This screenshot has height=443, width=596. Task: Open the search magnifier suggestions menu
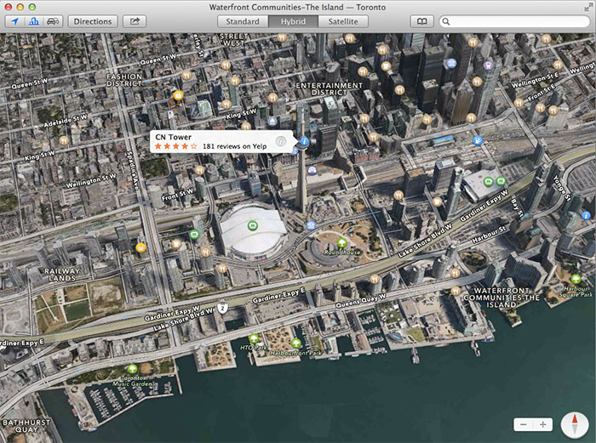pyautogui.click(x=447, y=21)
